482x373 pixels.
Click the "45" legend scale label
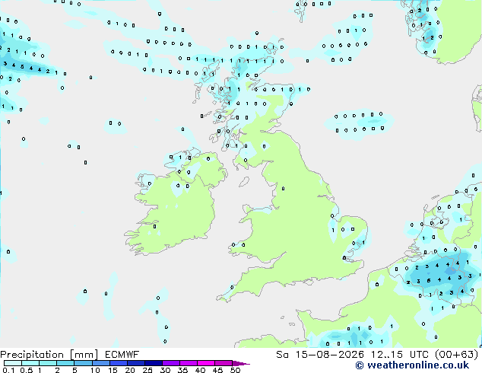[x=217, y=370]
